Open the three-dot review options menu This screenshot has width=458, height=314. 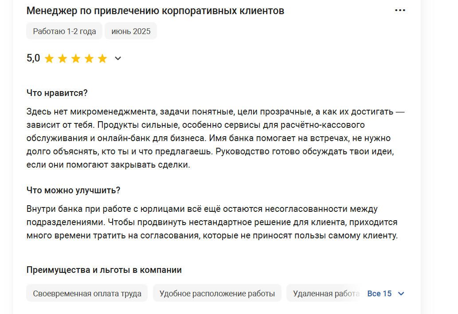(400, 10)
